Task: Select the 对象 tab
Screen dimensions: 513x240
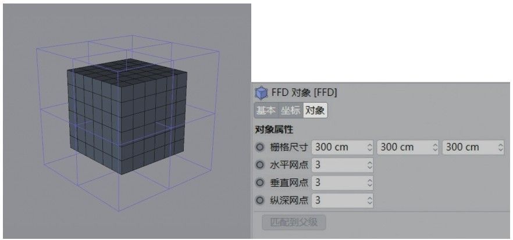Action: click(x=315, y=110)
